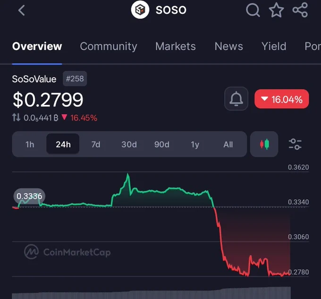Viewport: 321px width, 299px height.
Task: Pick the 90d chart range
Action: point(162,145)
